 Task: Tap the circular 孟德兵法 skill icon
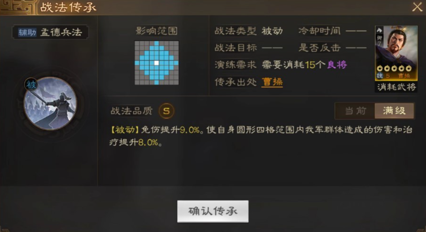click(x=50, y=103)
